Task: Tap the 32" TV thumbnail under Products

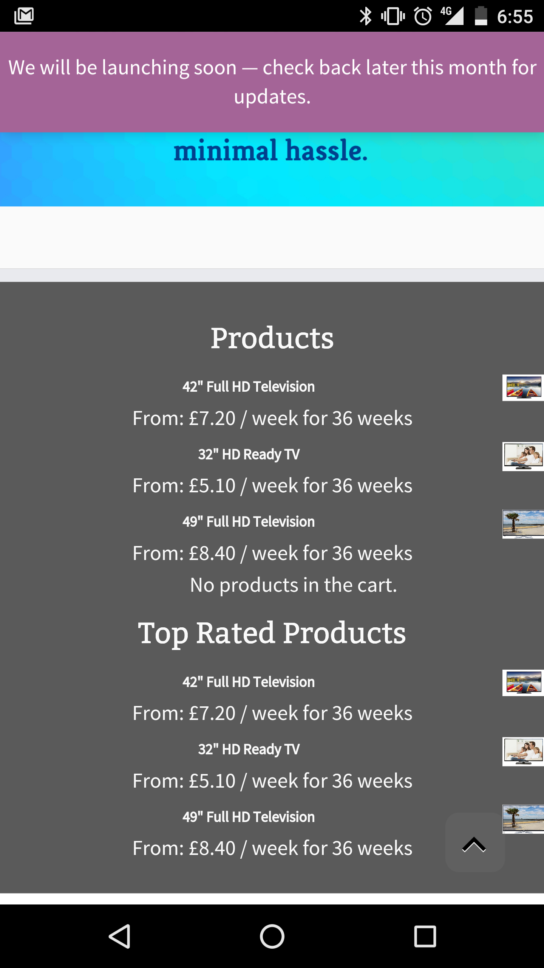Action: pos(523,456)
